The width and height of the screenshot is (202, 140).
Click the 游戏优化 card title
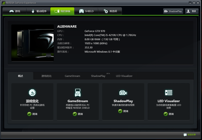click(x=32, y=101)
